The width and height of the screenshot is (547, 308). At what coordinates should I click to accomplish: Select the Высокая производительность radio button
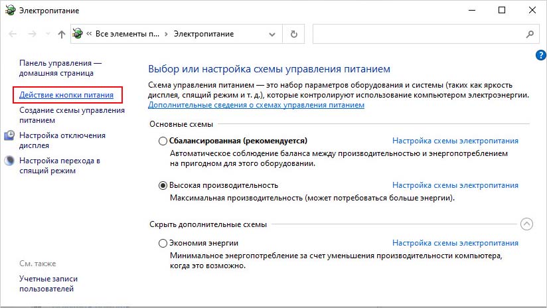point(163,185)
